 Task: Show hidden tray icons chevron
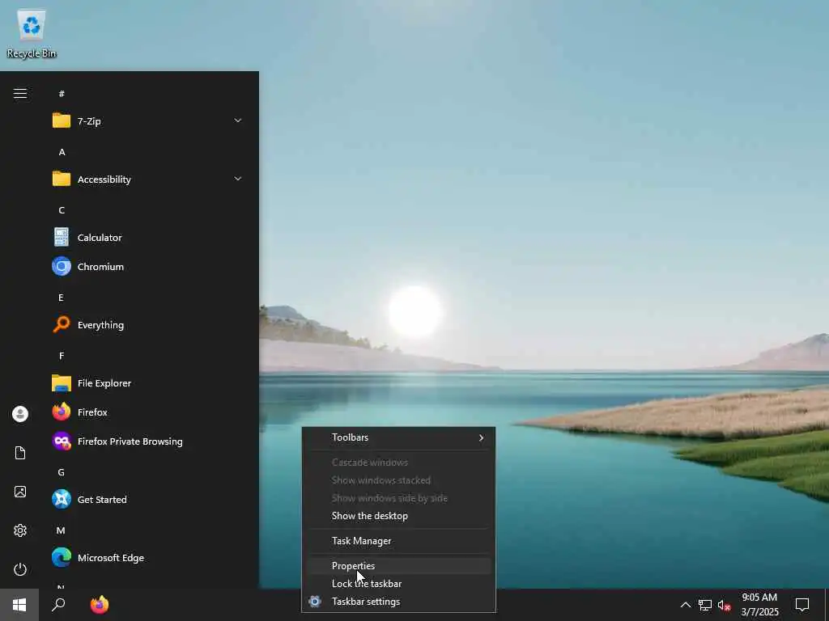coord(685,605)
